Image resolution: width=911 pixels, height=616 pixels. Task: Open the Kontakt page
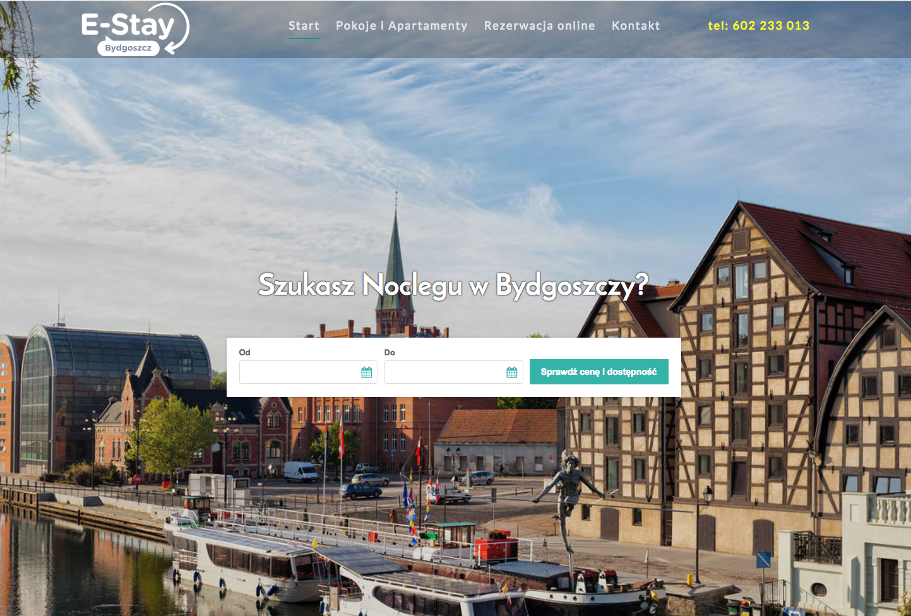coord(636,26)
